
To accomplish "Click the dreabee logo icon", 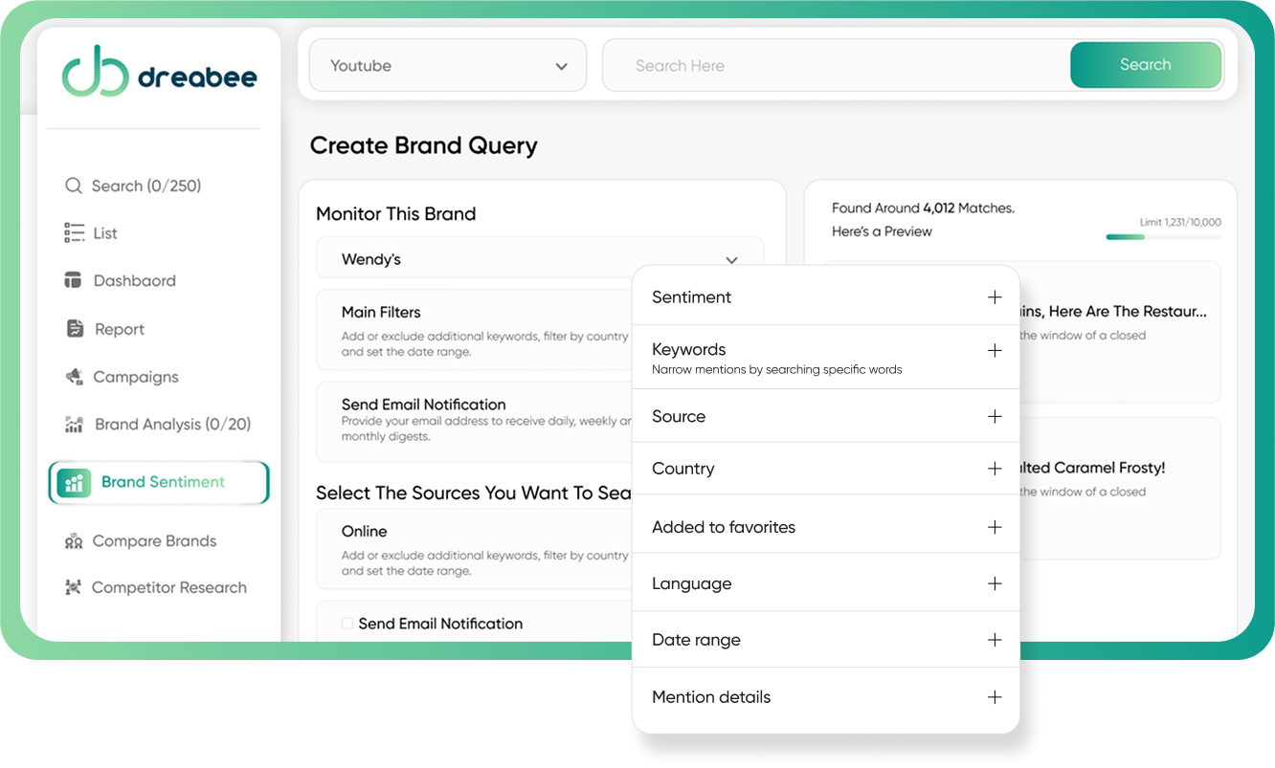I will coord(95,72).
